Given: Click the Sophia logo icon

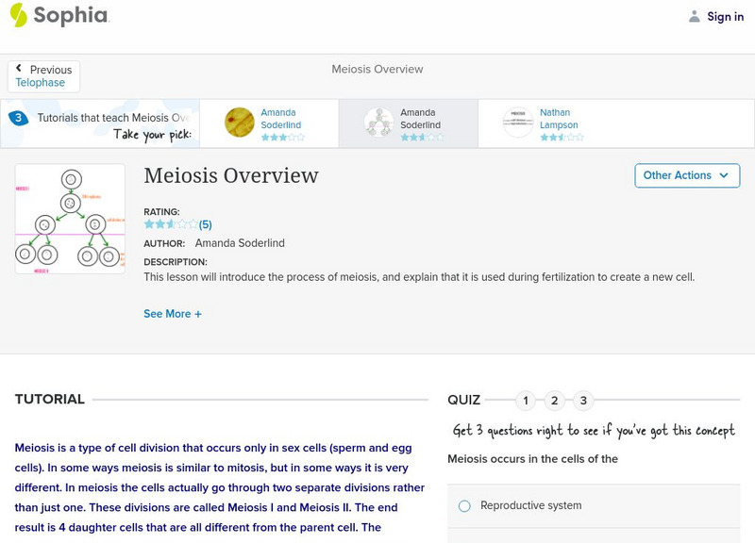Looking at the screenshot, I should pos(19,15).
